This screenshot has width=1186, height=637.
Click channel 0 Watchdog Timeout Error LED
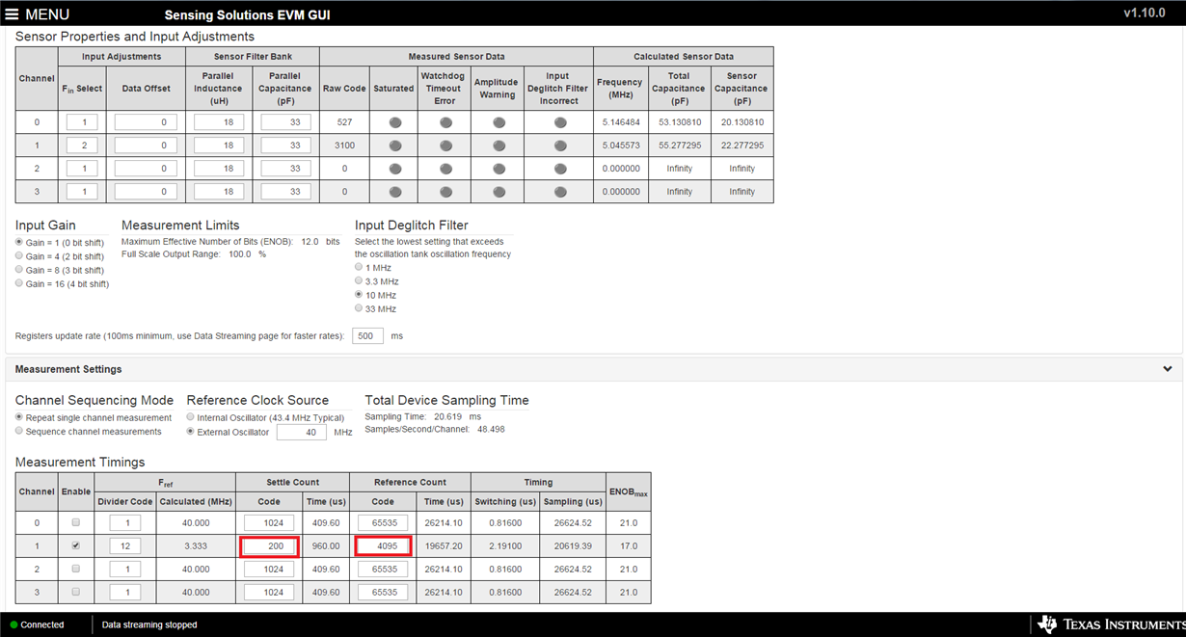click(x=445, y=122)
